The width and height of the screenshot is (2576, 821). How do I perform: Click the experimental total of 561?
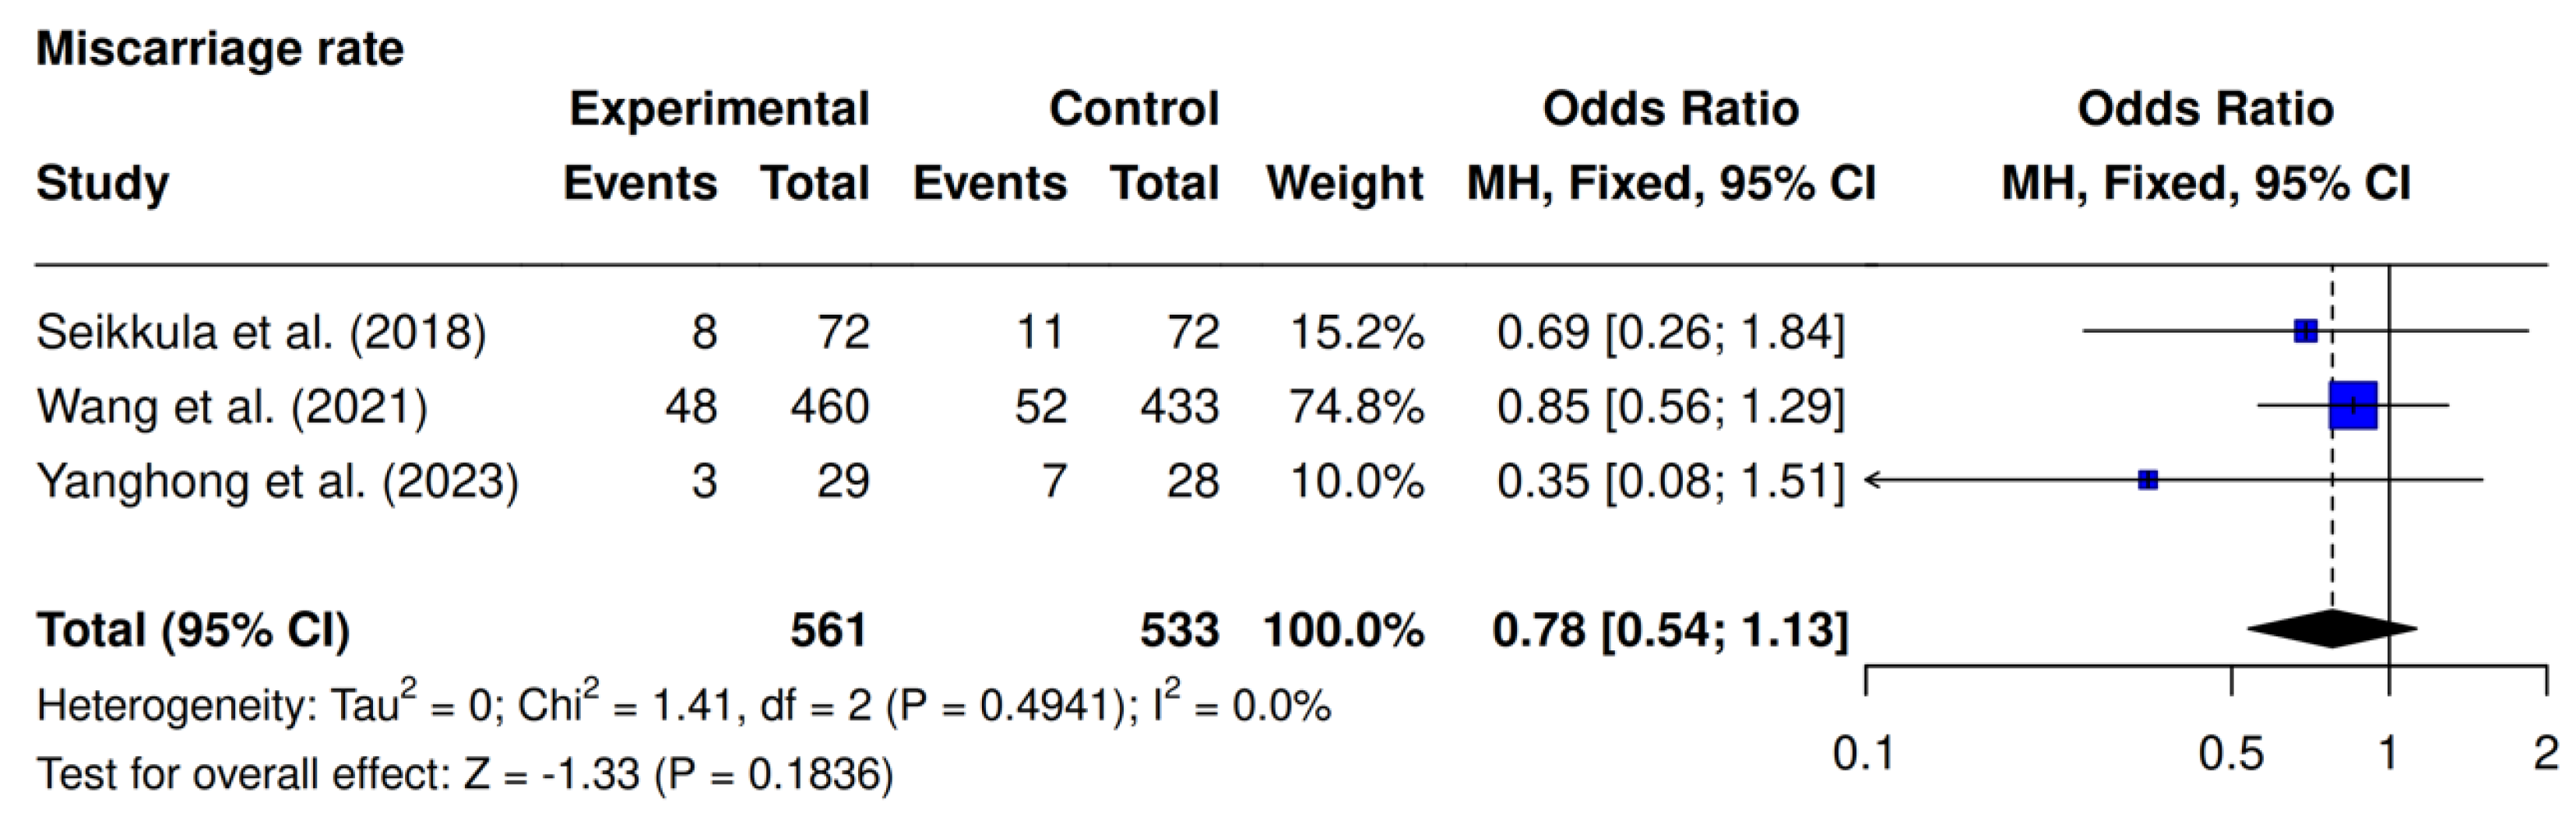(828, 630)
